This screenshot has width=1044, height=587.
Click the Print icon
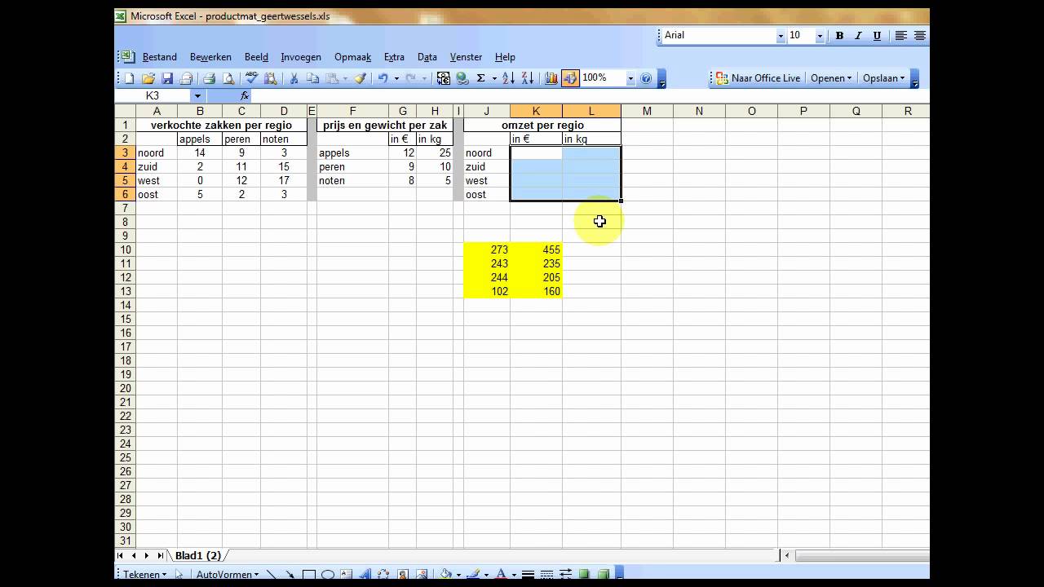coord(209,78)
